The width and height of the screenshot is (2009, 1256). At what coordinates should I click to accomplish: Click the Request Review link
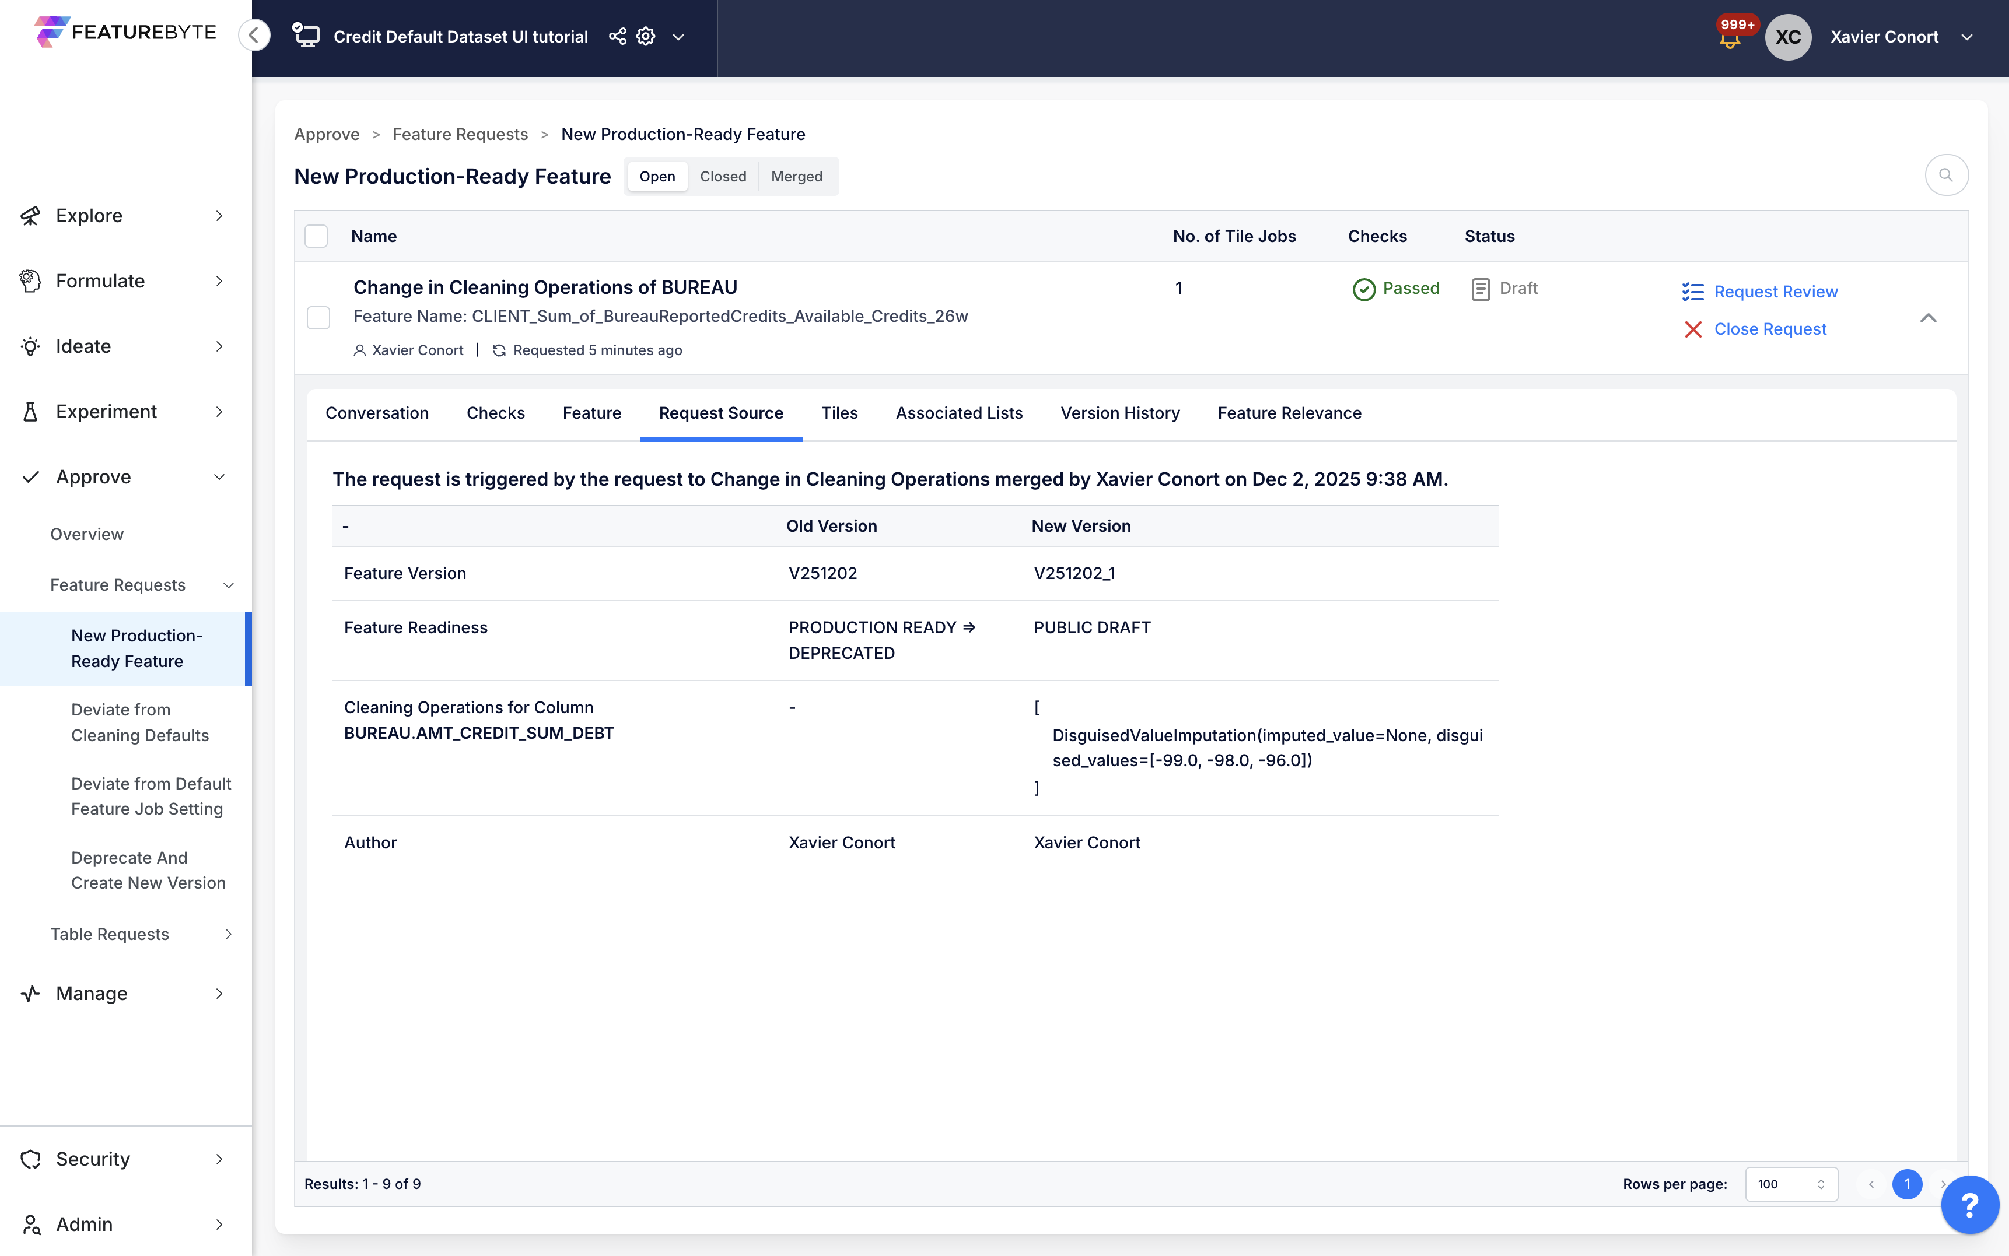pyautogui.click(x=1776, y=292)
